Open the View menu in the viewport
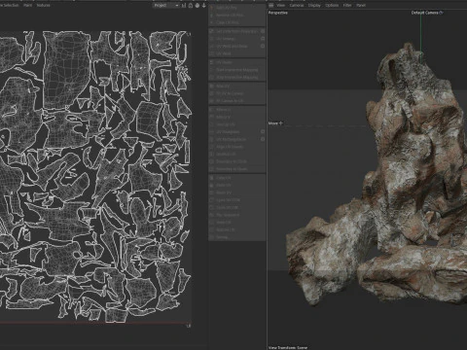The image size is (467, 350). (x=281, y=5)
